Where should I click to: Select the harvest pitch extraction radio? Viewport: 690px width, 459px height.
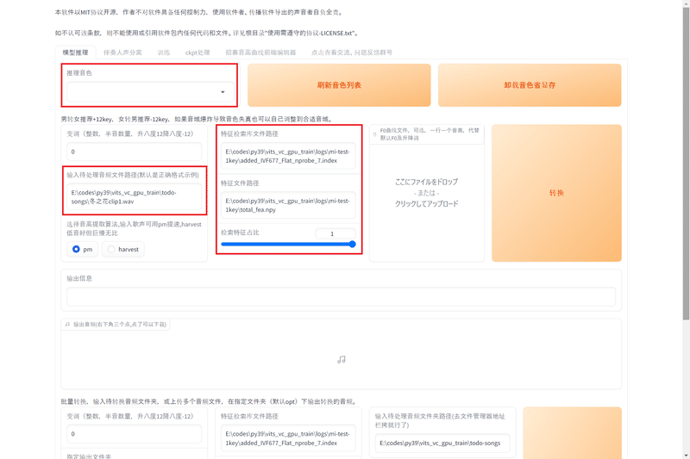click(111, 249)
